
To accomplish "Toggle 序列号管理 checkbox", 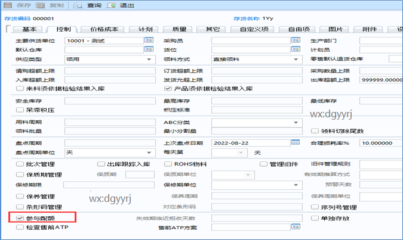I will coord(315,207).
